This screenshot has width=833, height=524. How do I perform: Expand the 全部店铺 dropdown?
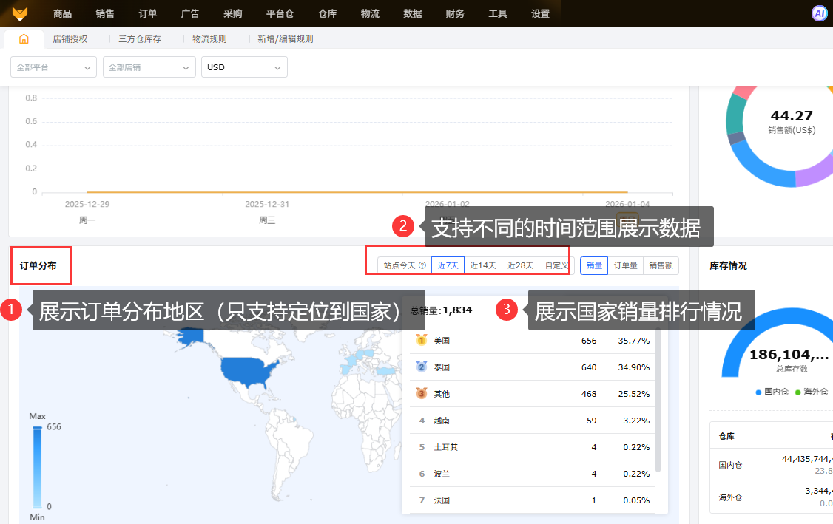coord(149,67)
